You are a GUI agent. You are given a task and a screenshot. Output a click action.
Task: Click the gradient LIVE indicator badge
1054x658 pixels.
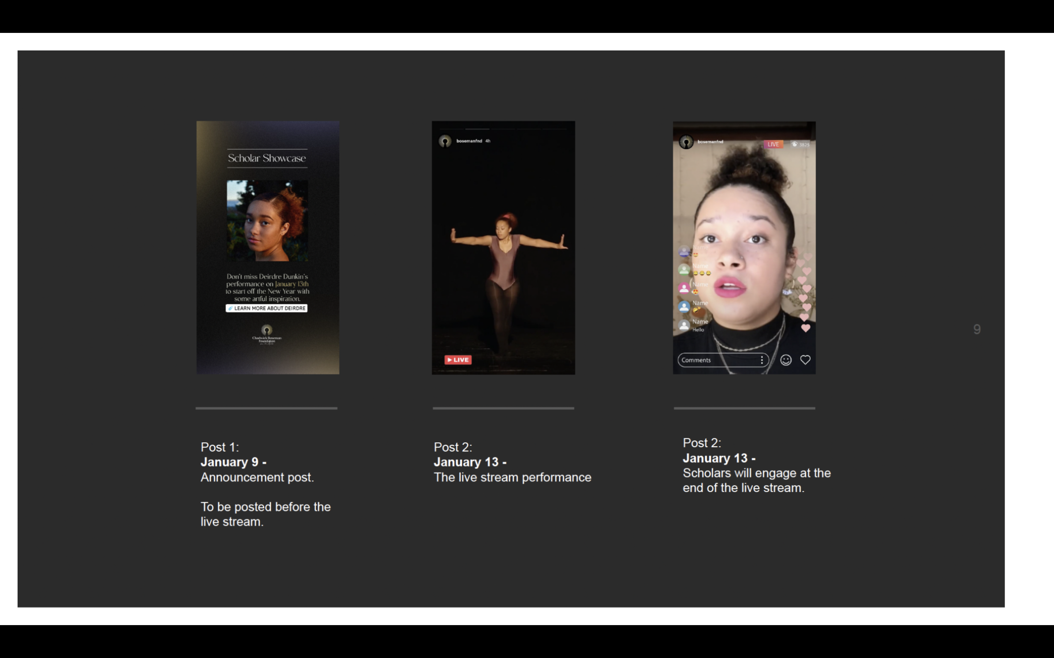[773, 144]
